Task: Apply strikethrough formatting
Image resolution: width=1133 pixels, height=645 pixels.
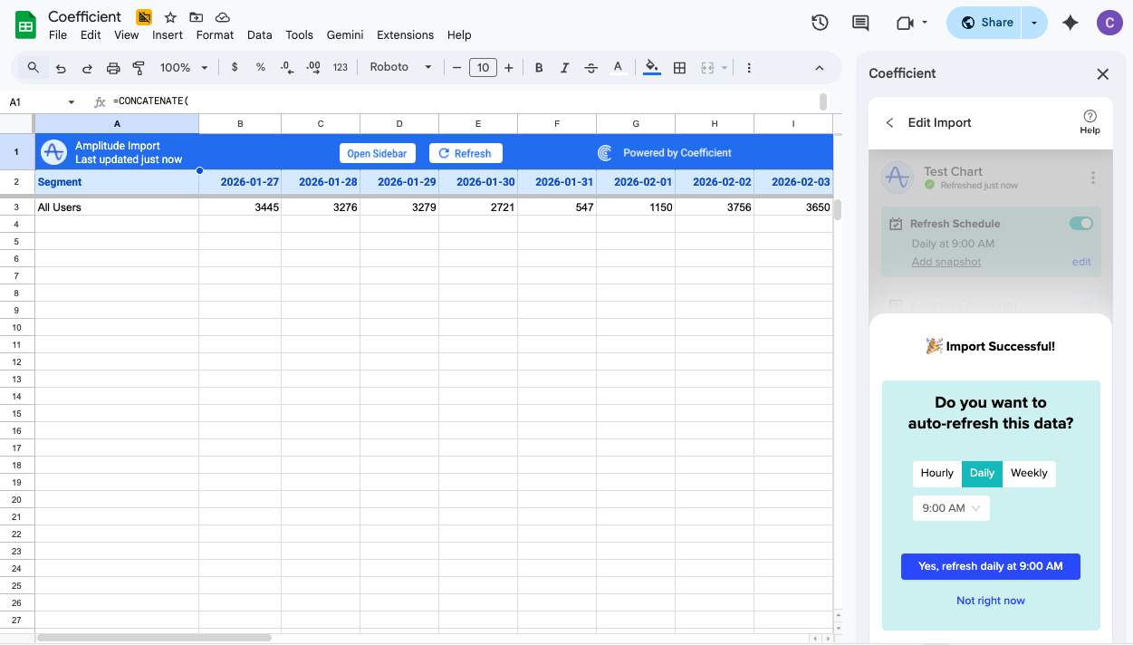Action: coord(591,67)
